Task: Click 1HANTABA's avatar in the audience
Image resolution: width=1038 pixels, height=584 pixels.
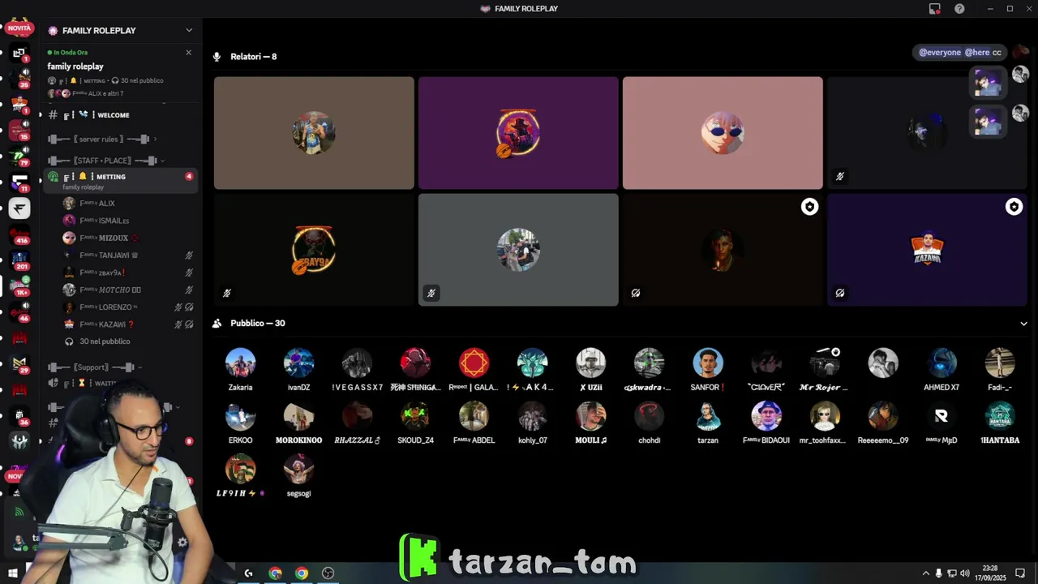Action: pos(999,415)
